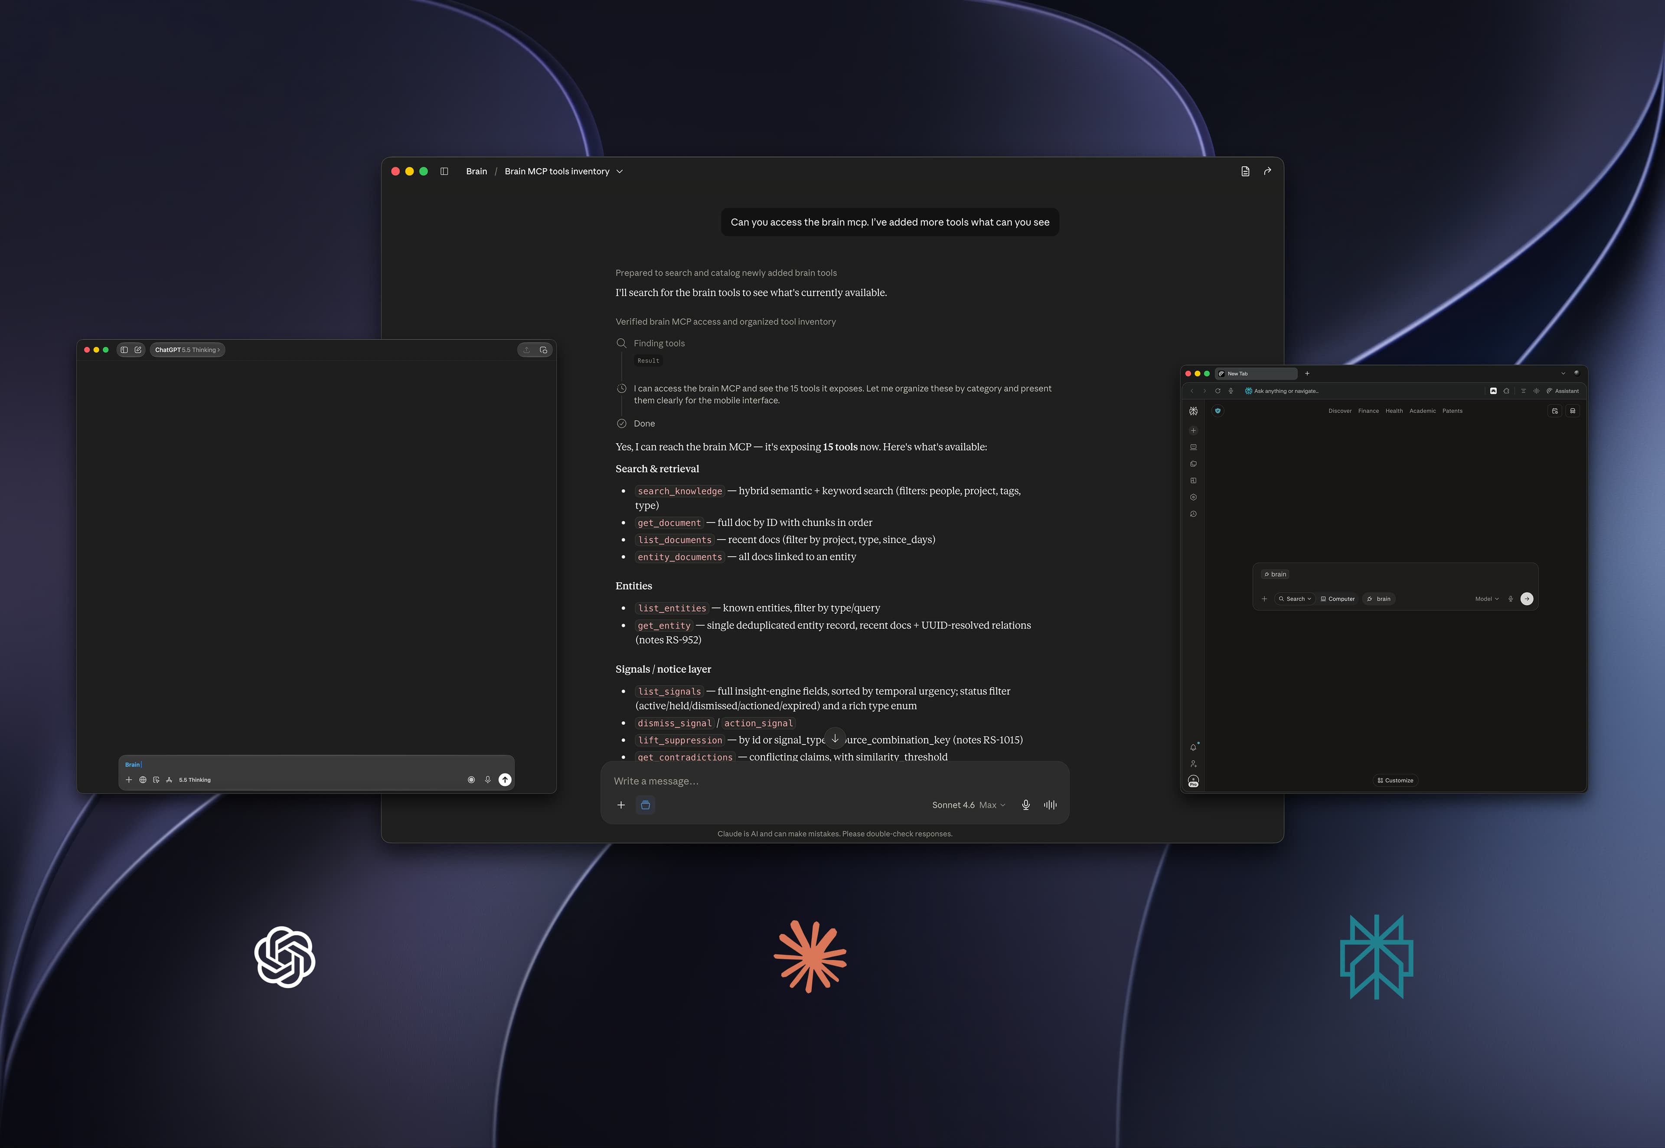Click the shield privacy icon in Perplexity
The width and height of the screenshot is (1665, 1148).
pos(1218,411)
